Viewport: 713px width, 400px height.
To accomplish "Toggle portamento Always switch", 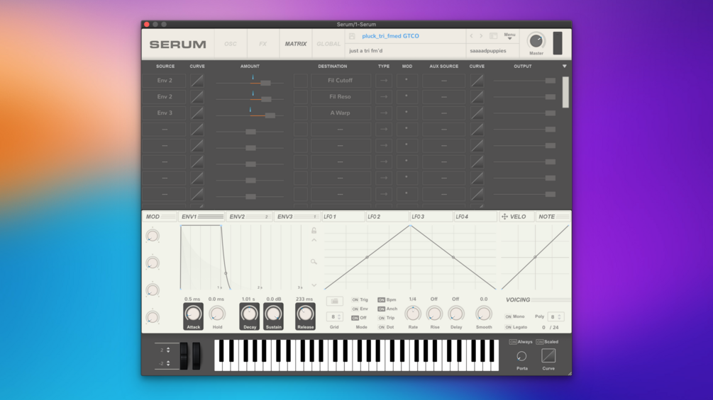I will (513, 342).
